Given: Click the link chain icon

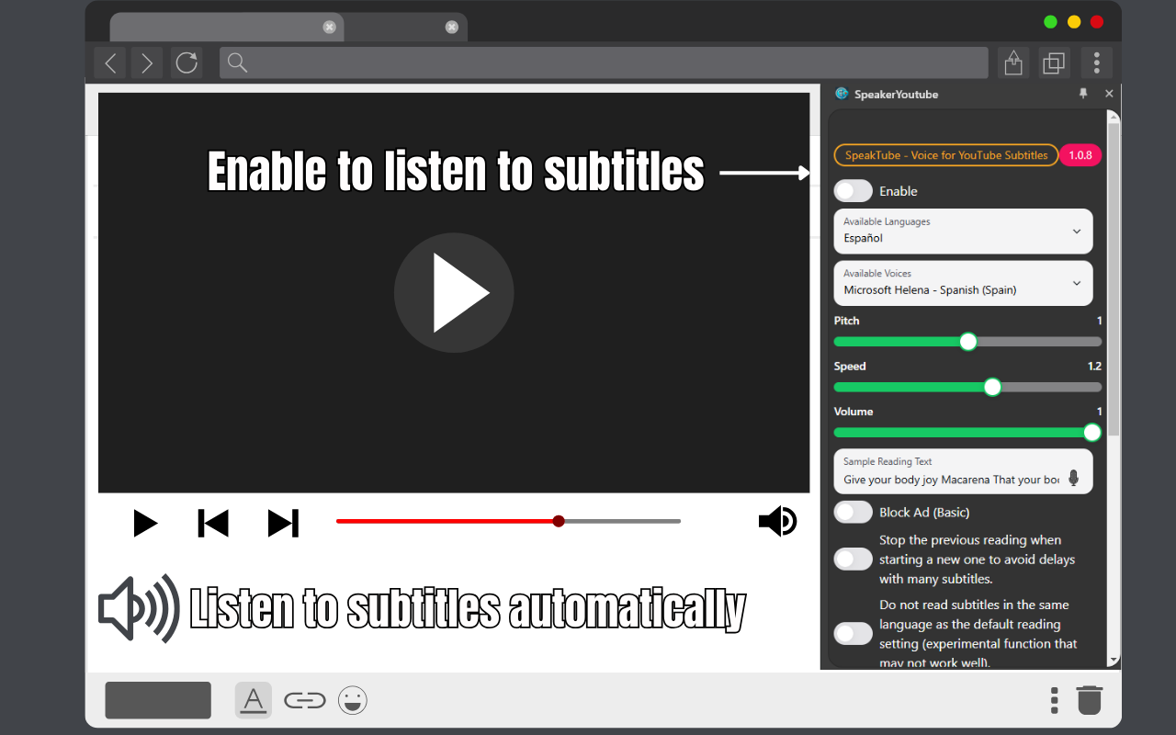Looking at the screenshot, I should (x=305, y=700).
